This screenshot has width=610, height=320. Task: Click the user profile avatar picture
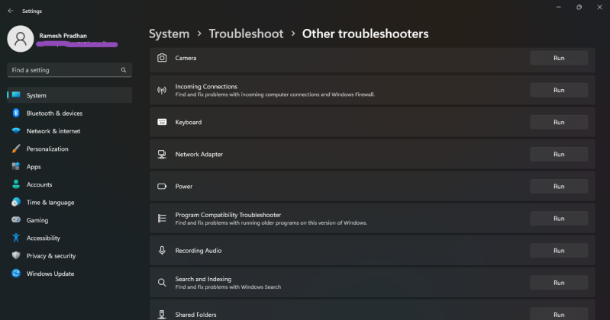(21, 39)
